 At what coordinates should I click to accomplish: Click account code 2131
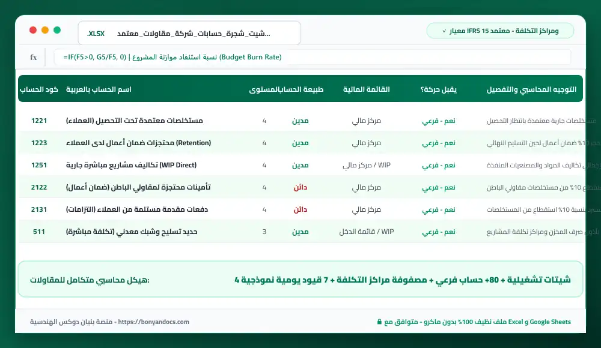39,209
